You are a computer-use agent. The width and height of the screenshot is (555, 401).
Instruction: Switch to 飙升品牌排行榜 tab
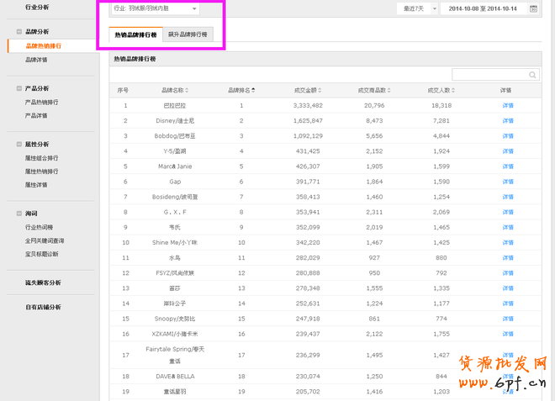click(x=188, y=34)
